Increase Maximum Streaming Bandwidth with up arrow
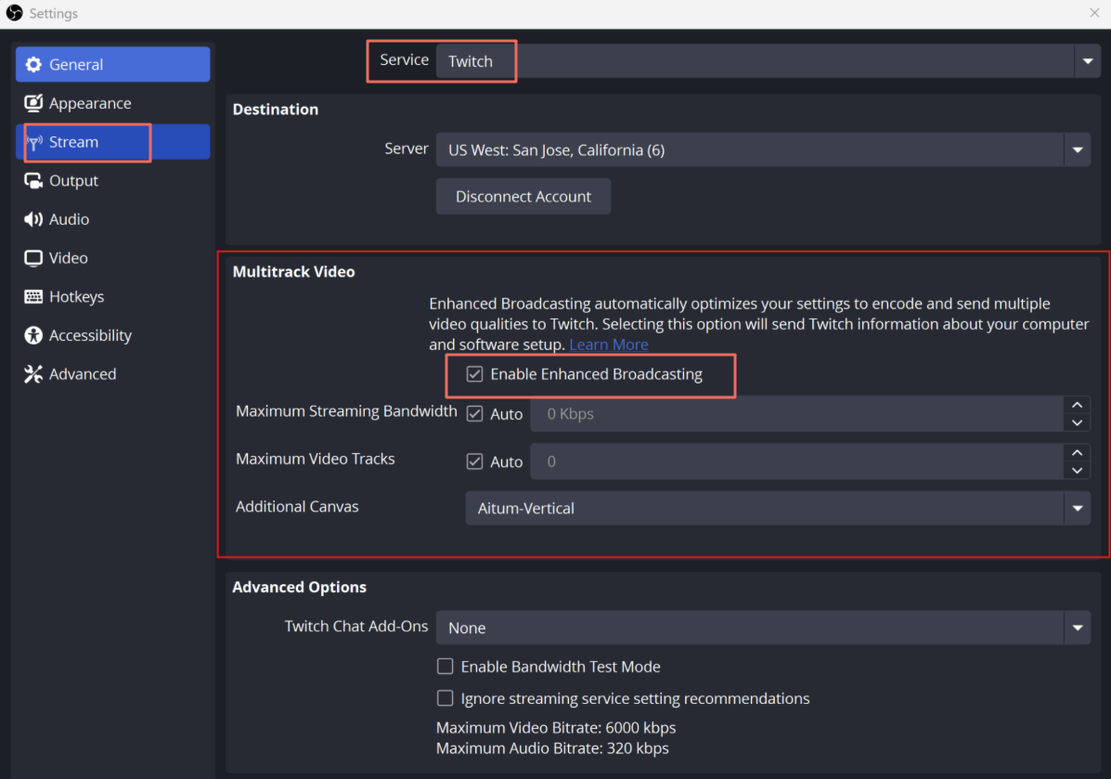 1077,405
